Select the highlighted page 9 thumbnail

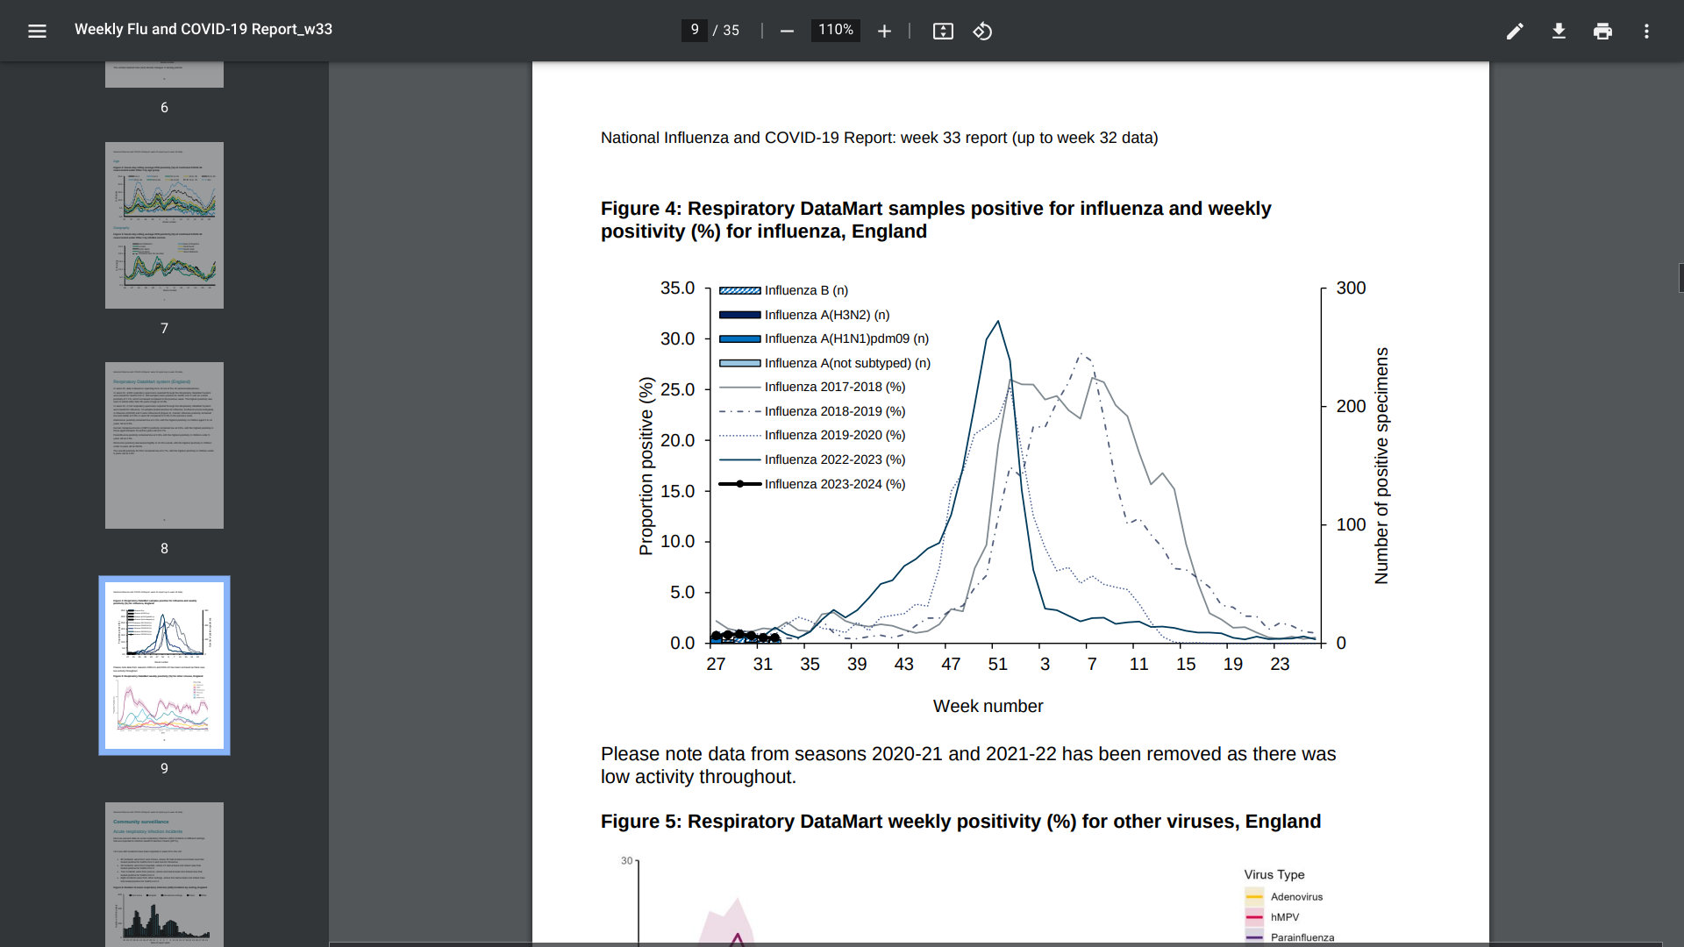(164, 665)
